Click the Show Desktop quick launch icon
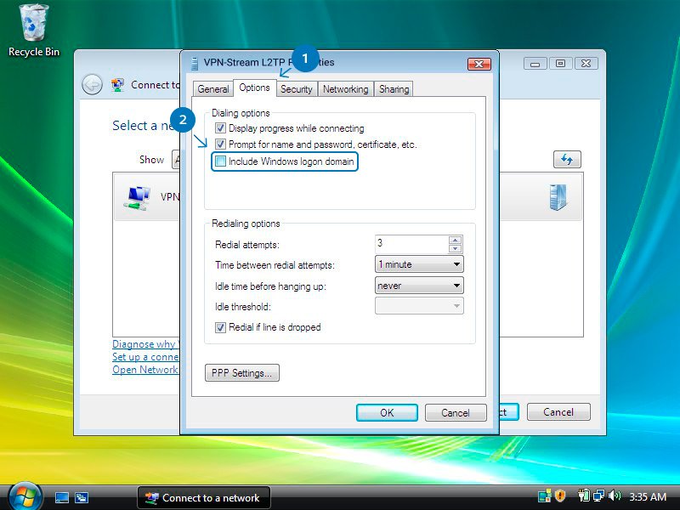 pos(61,498)
